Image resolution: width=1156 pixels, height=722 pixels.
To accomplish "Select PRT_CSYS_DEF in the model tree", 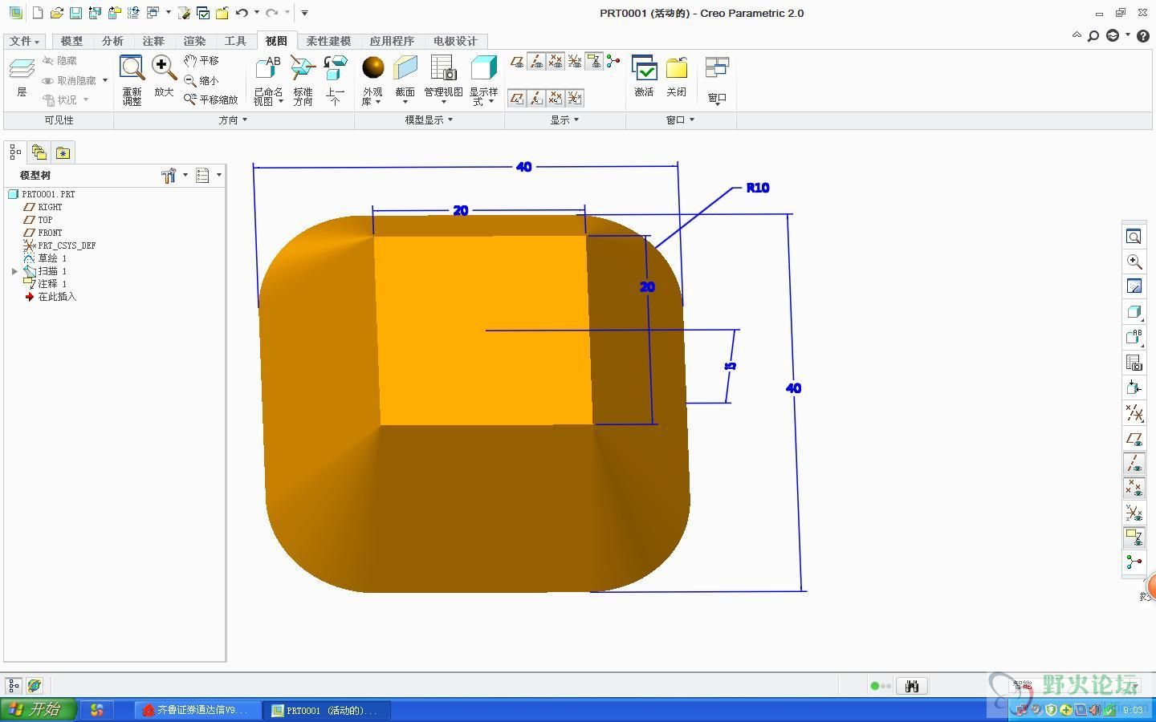I will 59,245.
